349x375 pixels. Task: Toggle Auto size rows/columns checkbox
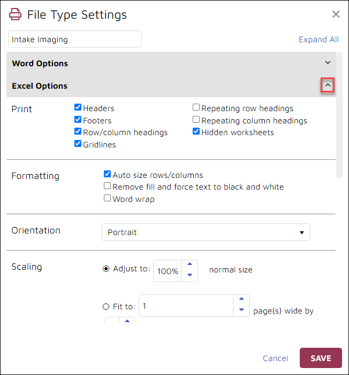point(107,174)
